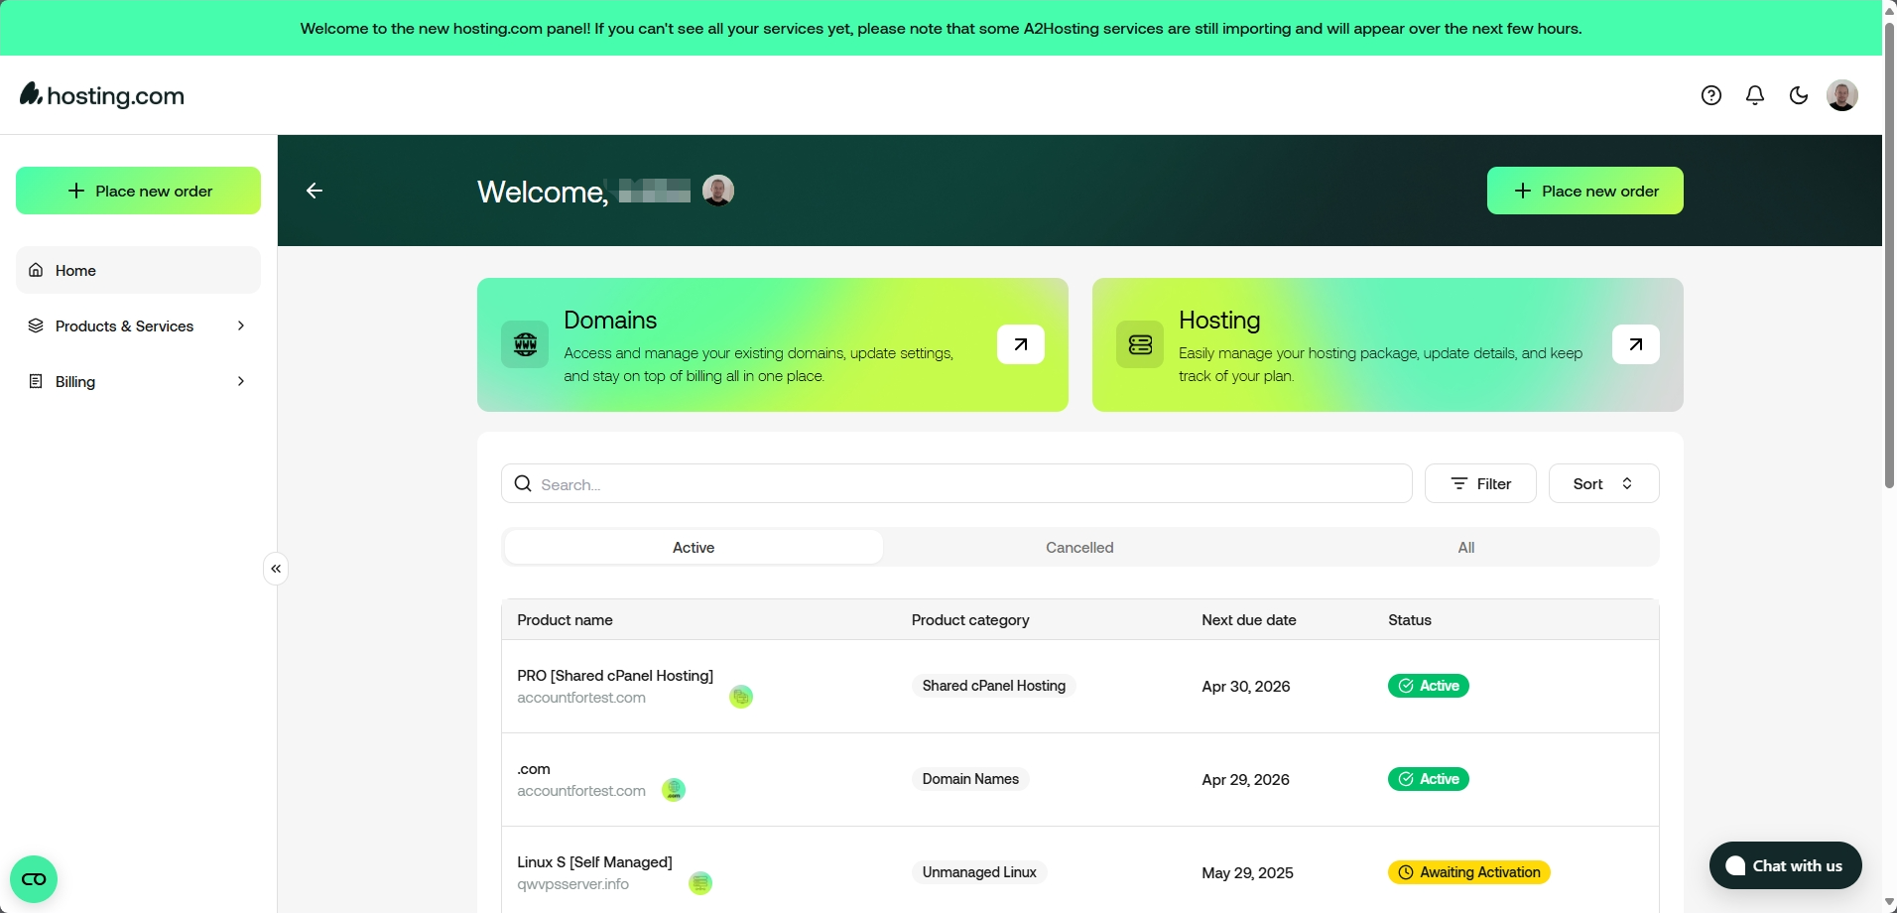1897x913 pixels.
Task: Click the accessibility widget icon bottom-left
Action: tap(34, 879)
